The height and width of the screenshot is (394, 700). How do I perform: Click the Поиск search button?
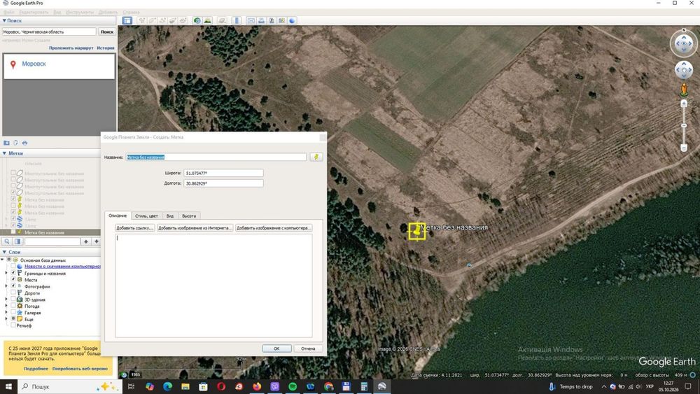(106, 31)
